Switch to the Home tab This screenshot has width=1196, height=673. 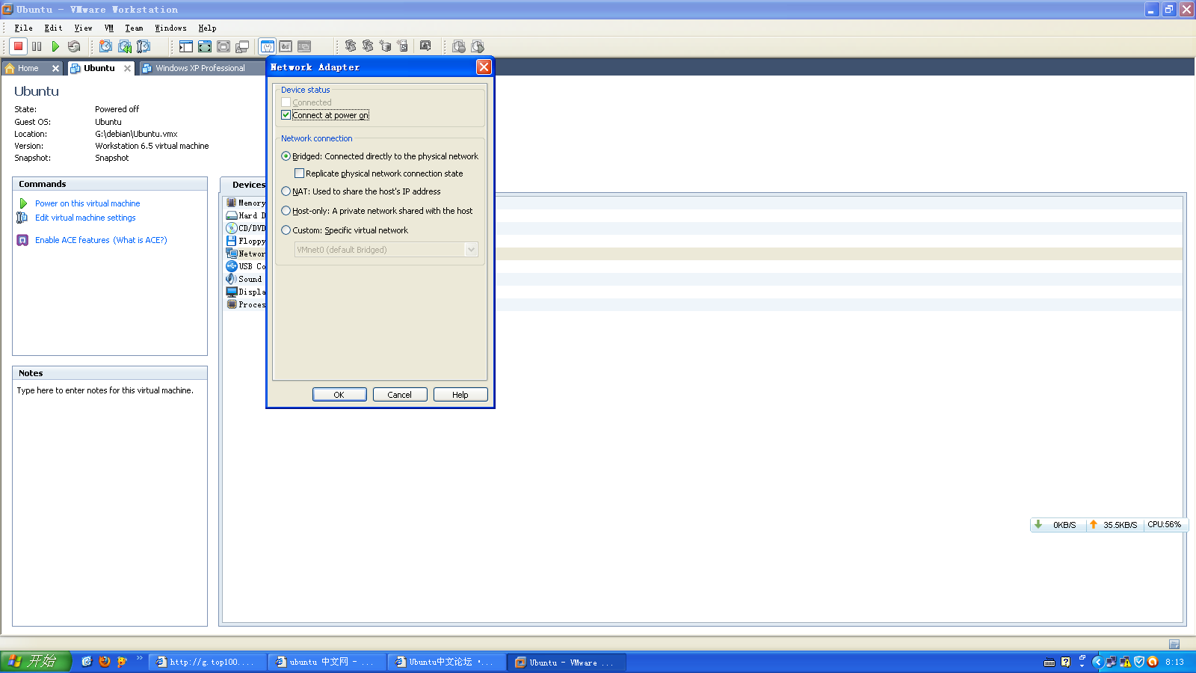pos(28,68)
